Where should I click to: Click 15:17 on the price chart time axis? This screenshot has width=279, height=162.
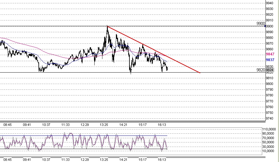click(143, 125)
